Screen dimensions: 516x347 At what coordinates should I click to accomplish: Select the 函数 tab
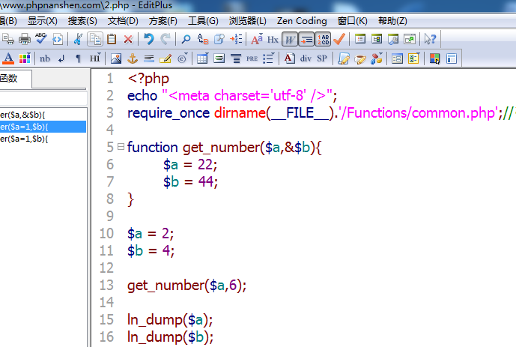(x=16, y=79)
